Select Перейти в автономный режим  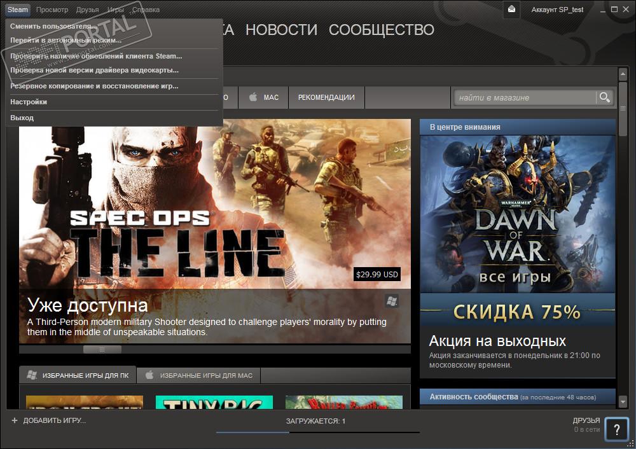tap(114, 40)
